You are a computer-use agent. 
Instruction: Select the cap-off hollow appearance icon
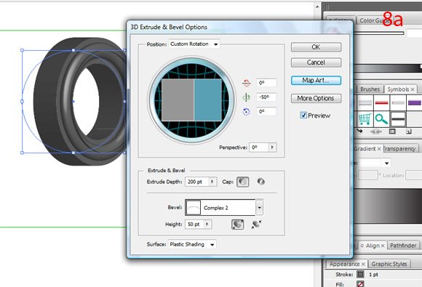pos(260,182)
